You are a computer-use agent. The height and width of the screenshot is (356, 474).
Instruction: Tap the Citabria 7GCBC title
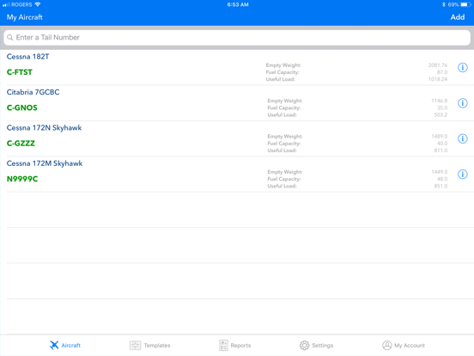pyautogui.click(x=33, y=92)
